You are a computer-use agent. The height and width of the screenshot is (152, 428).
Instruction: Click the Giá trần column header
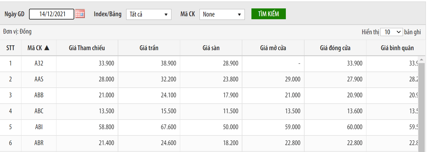149,48
